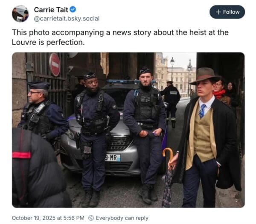Open the @carrietait.bsky.social handle link
The width and height of the screenshot is (256, 224).
pyautogui.click(x=67, y=19)
